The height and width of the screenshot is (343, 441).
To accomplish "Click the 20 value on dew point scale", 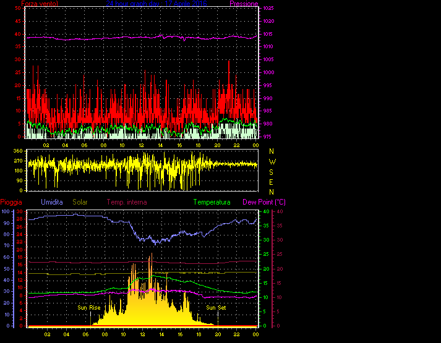I will (x=280, y=269).
